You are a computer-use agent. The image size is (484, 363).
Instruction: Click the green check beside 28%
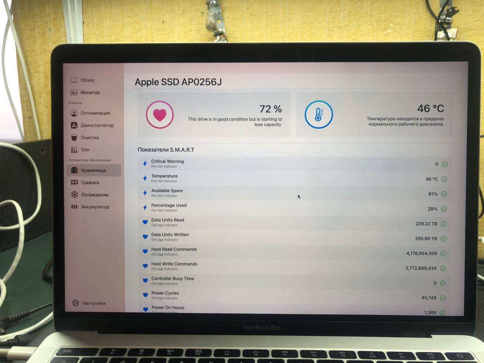(x=444, y=209)
